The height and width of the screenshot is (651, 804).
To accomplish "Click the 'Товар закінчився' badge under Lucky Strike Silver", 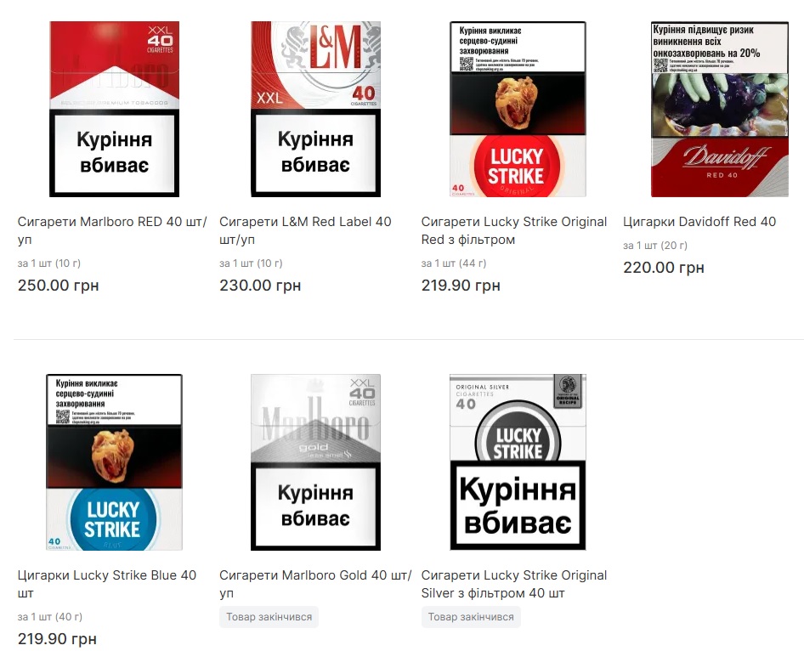I will [471, 617].
